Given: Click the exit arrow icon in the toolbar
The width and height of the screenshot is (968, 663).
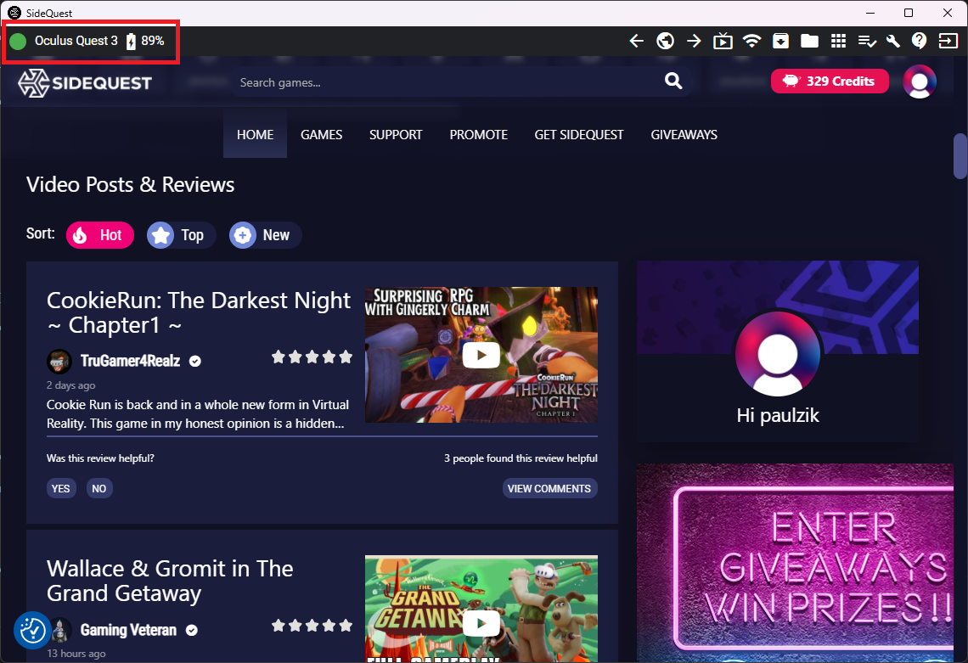Looking at the screenshot, I should 948,41.
